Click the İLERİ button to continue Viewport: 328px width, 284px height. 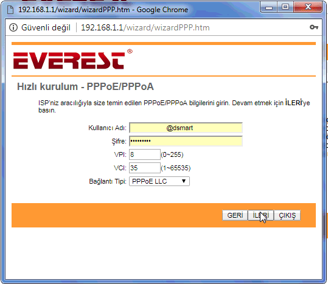pos(260,215)
